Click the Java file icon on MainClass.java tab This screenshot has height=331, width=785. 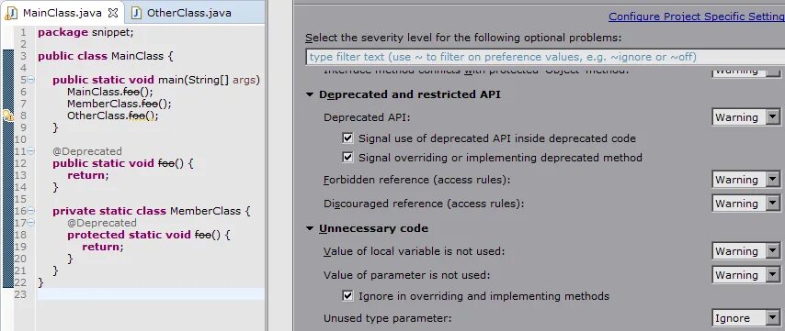coord(11,13)
